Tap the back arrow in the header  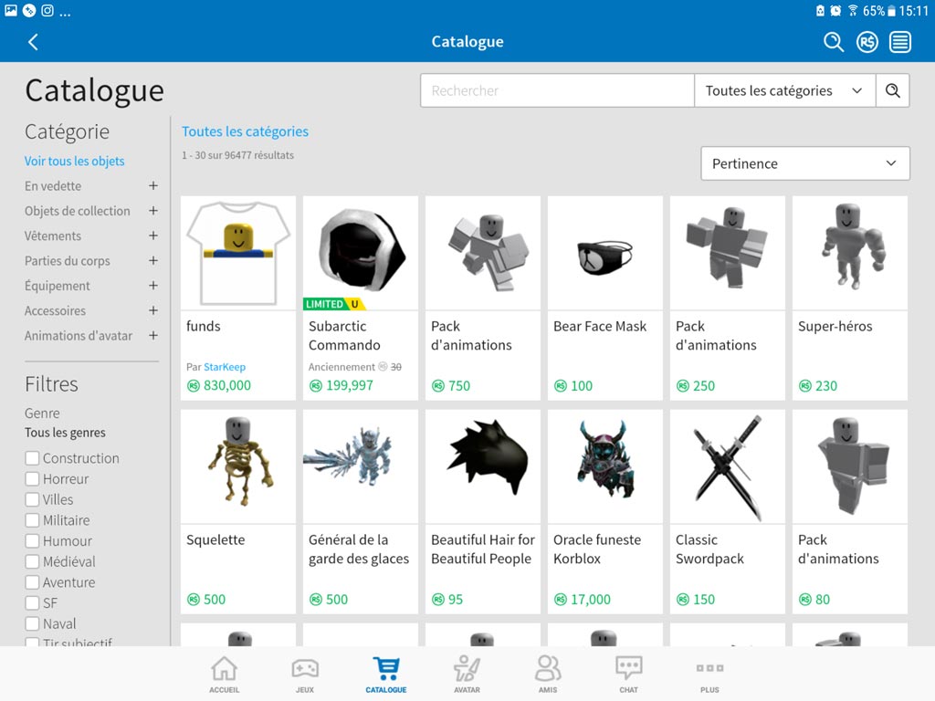[34, 42]
